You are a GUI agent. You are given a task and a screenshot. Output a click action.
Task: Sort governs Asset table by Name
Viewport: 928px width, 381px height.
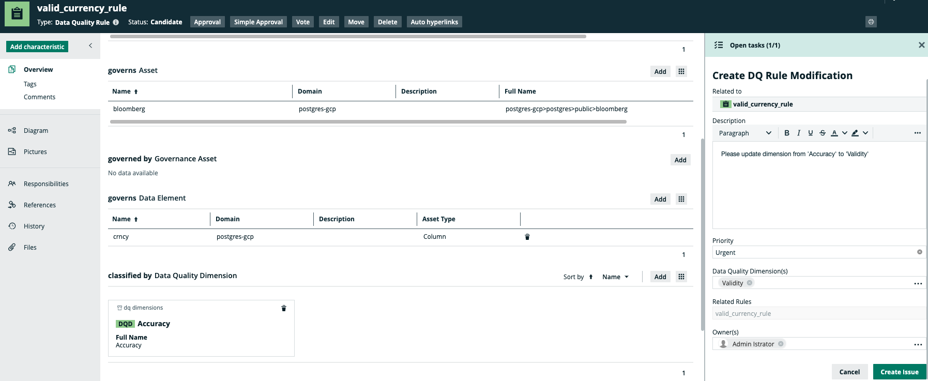(x=125, y=91)
